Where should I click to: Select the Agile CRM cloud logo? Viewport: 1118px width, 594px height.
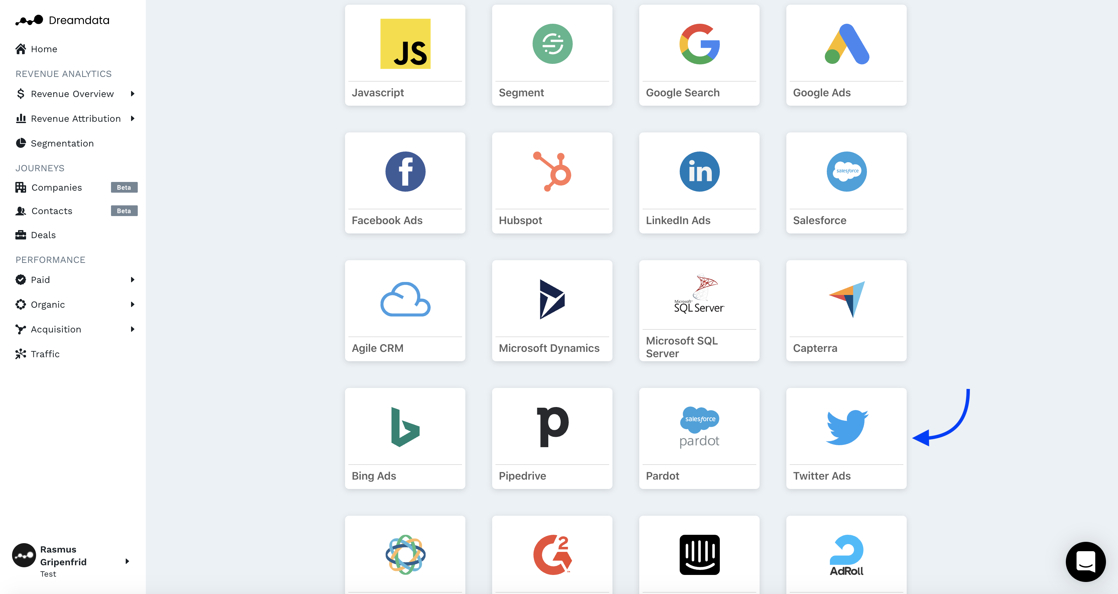(405, 299)
